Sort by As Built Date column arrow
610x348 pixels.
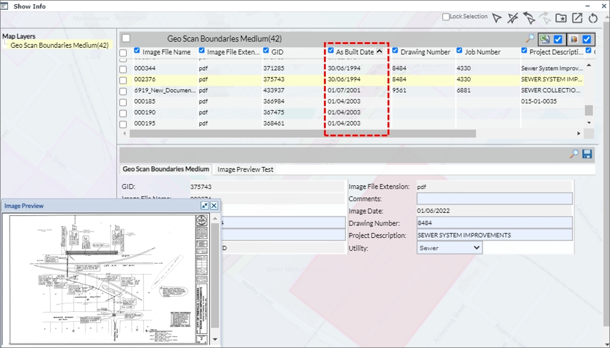pos(380,51)
